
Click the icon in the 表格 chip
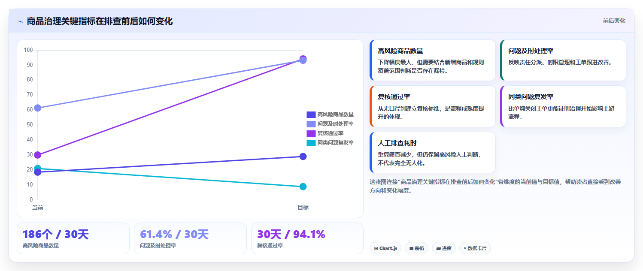(x=411, y=248)
